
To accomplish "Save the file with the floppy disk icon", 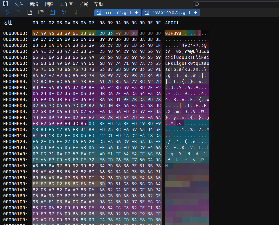I will pos(52,12).
